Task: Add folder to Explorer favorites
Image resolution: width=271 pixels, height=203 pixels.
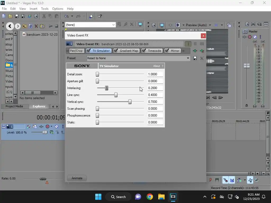Action: click(42, 26)
